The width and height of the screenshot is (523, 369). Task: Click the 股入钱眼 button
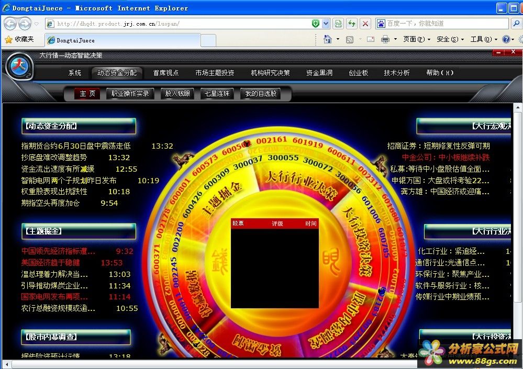pyautogui.click(x=177, y=94)
